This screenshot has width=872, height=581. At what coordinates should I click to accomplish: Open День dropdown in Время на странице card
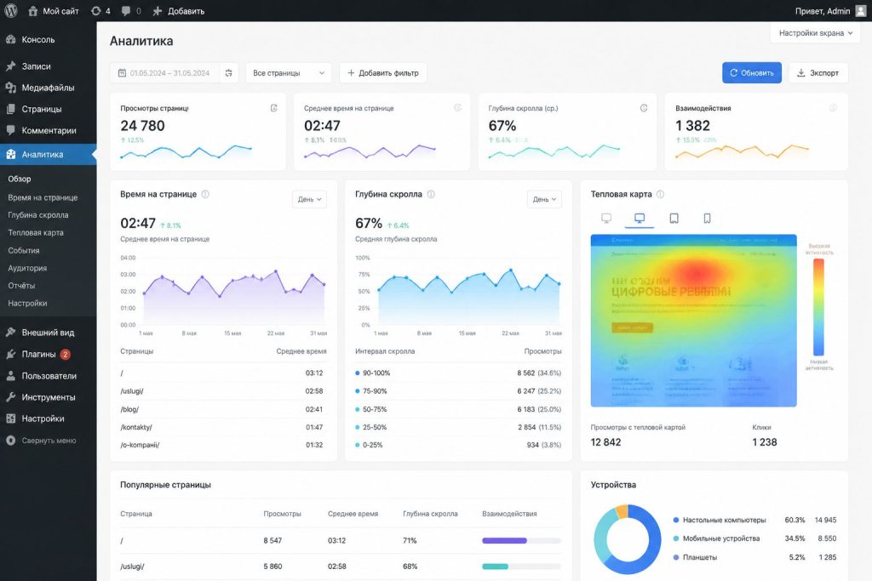(309, 199)
